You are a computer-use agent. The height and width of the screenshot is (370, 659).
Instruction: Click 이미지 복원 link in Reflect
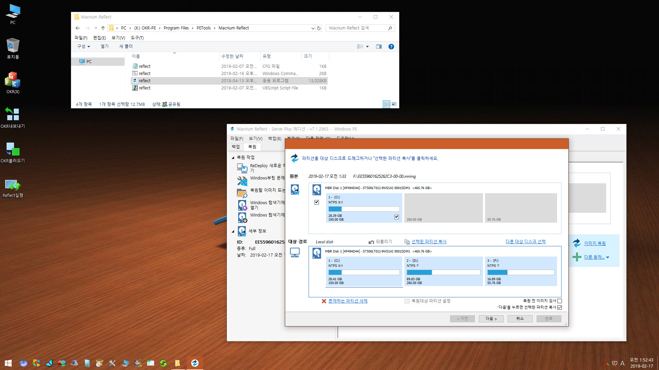[x=595, y=243]
